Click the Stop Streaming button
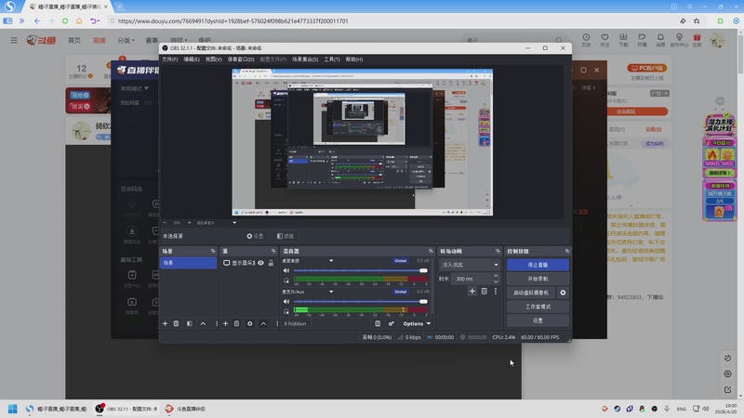The width and height of the screenshot is (744, 418). (538, 265)
